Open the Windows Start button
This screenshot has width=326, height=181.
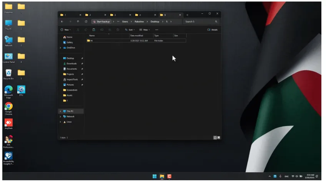pos(155,176)
